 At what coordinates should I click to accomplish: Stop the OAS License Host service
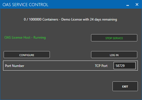[x=114, y=38]
